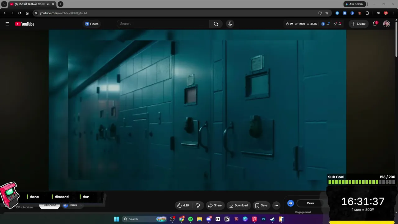Expand the tab search dropdown
398x224 pixels.
click(x=4, y=4)
